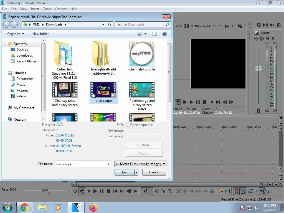Select the Pokémon go anti piracy screen video

point(142,96)
